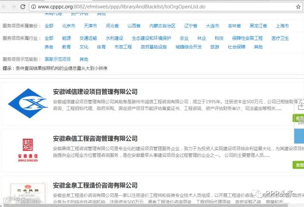
Task: Select 全部 in industry filter row
Action: (x=49, y=38)
